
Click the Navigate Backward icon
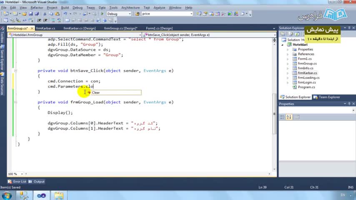[85, 14]
